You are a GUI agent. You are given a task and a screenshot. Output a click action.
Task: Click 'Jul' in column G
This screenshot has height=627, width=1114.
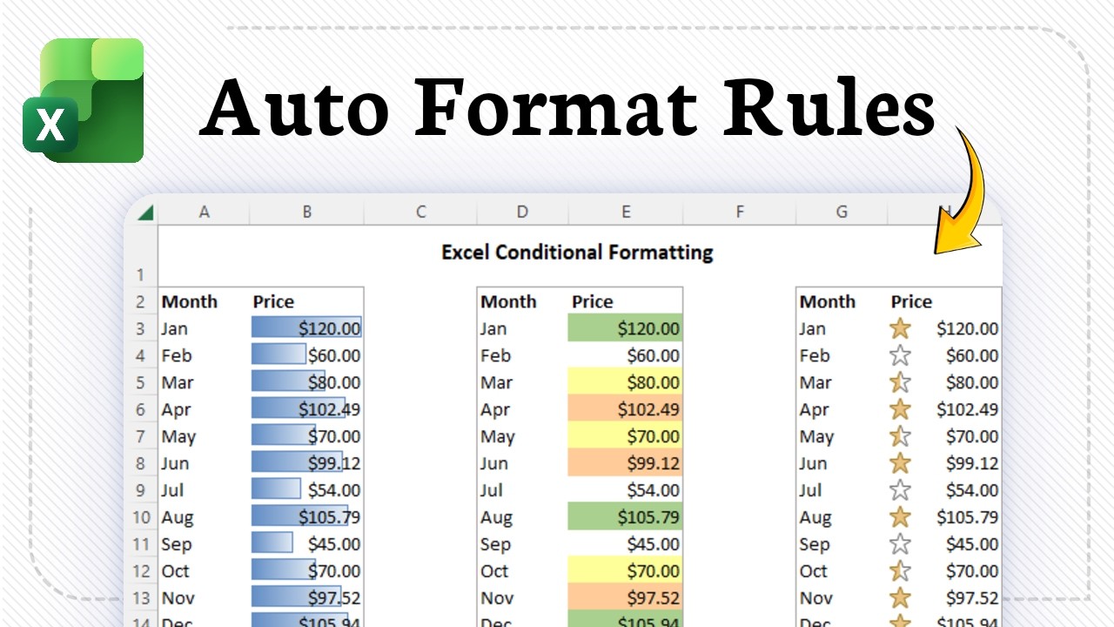[x=810, y=490]
